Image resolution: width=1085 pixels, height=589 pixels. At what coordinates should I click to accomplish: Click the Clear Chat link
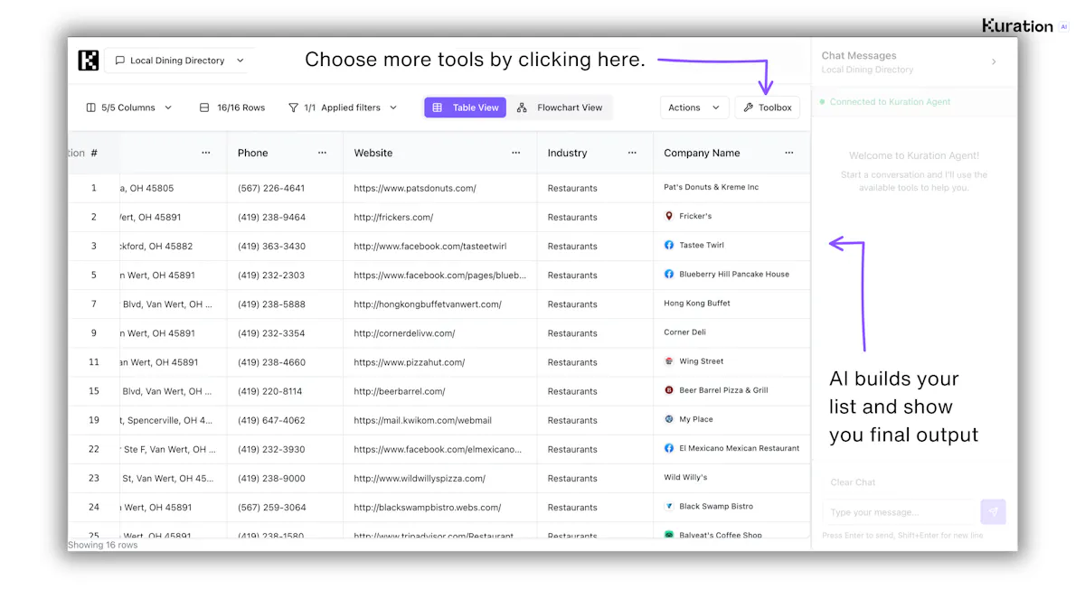coord(853,482)
